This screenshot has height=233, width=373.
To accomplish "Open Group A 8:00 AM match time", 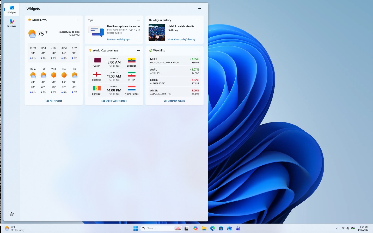I will pyautogui.click(x=114, y=62).
